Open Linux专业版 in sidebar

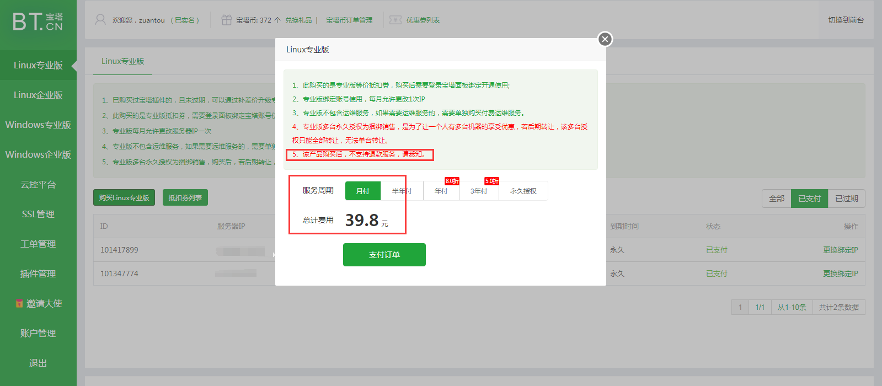[x=38, y=65]
